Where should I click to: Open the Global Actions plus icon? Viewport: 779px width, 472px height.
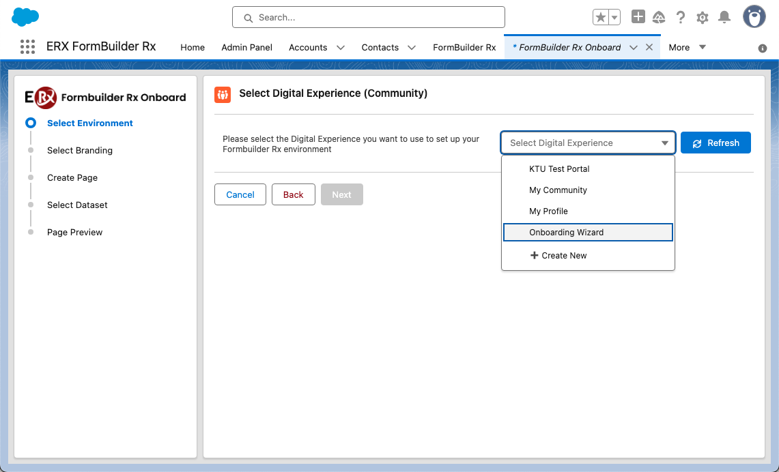coord(638,18)
